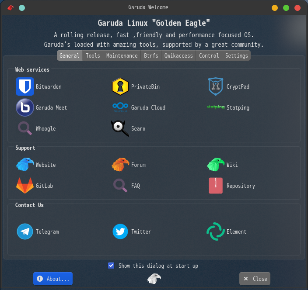Click the red Garuda icon in title bar

click(10, 8)
